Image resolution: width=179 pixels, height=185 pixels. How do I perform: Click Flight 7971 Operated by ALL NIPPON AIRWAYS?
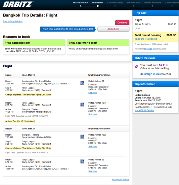click(x=27, y=116)
